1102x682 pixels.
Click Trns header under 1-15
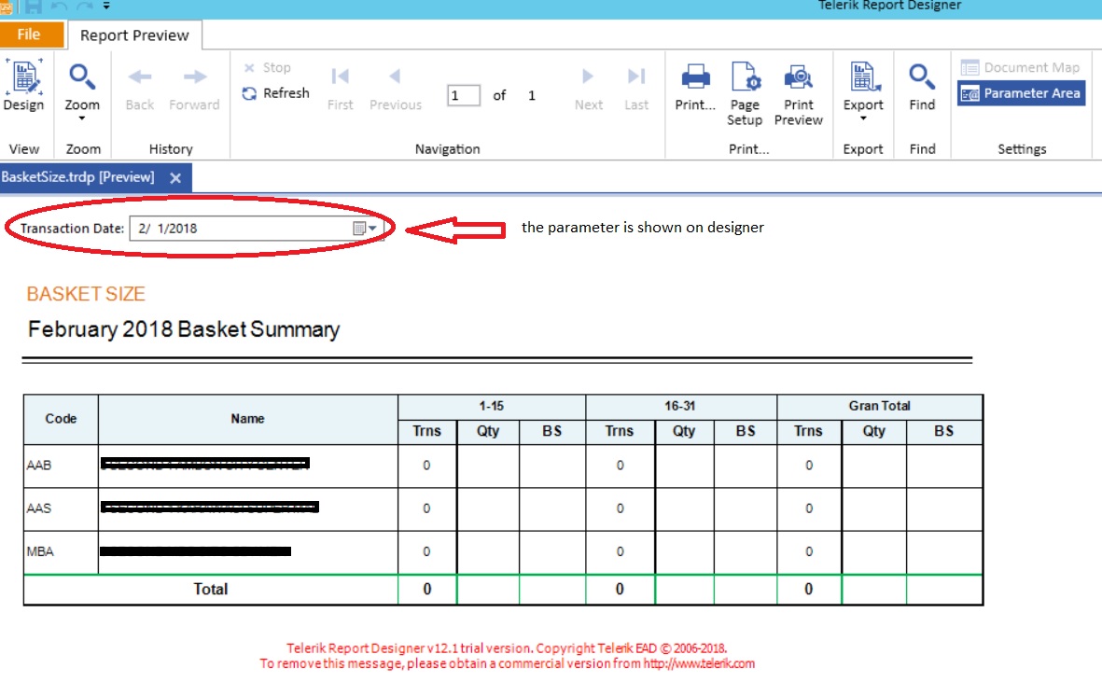coord(426,431)
